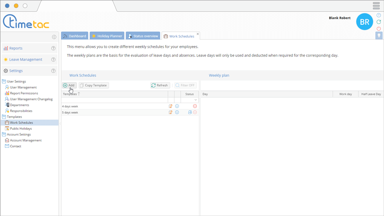Screen dimensions: 384x216
Task: Click the Copy Template button
Action: tap(94, 85)
